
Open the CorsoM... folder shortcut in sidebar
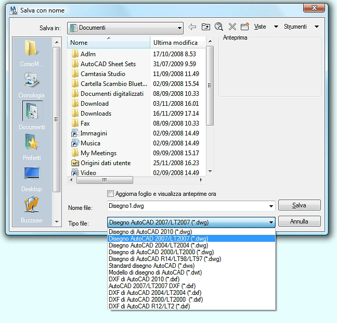32,53
